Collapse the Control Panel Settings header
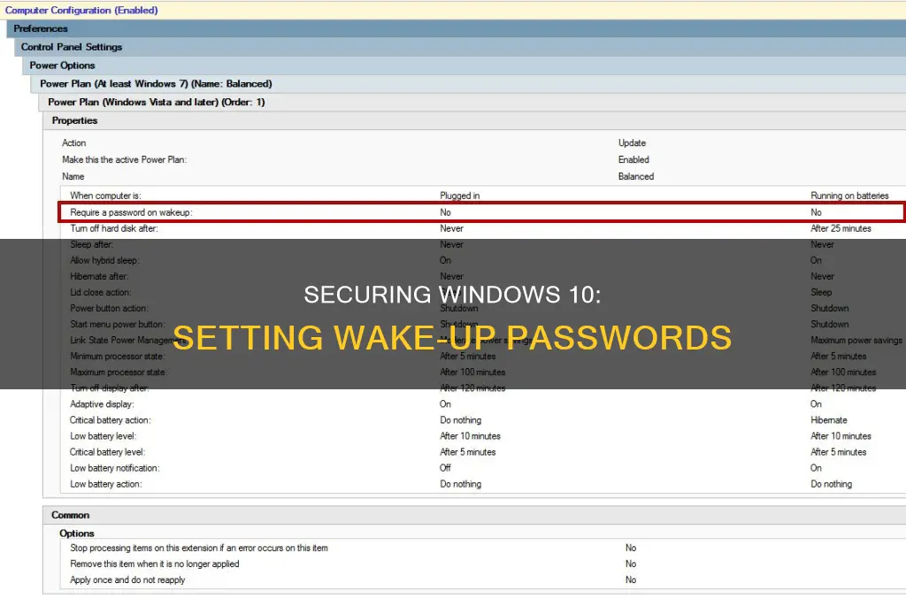The image size is (906, 599). (x=460, y=47)
